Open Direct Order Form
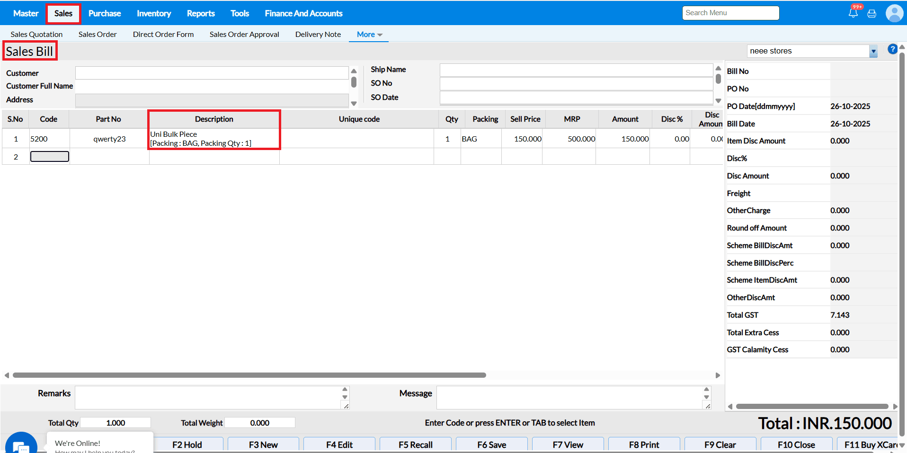The image size is (907, 453). (163, 34)
